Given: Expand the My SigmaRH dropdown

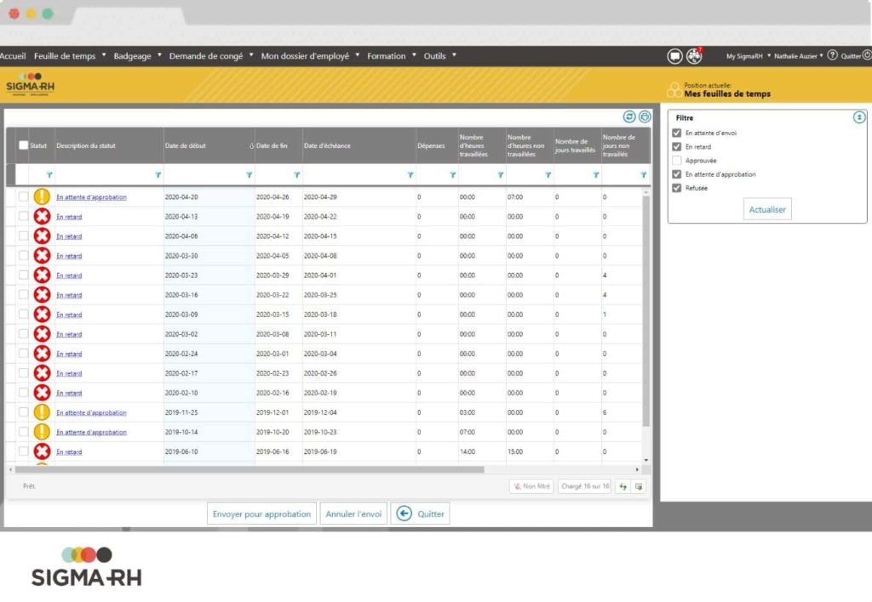Looking at the screenshot, I should click(x=749, y=56).
